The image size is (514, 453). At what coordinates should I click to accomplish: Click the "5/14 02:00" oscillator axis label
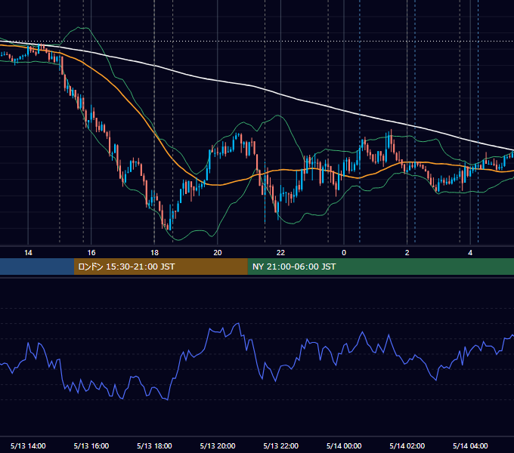407,445
